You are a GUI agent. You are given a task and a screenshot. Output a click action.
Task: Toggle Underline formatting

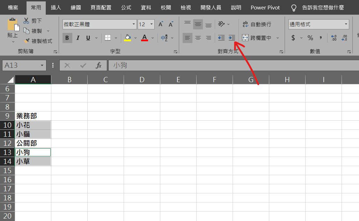click(88, 38)
